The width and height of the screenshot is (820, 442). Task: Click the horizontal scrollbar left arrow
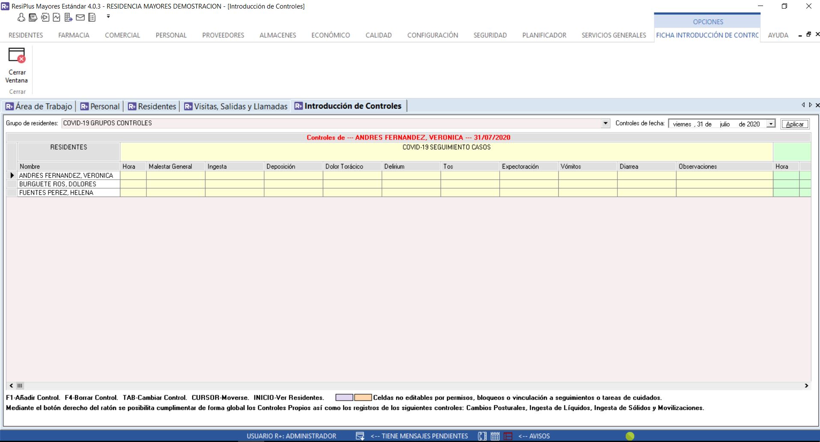coord(12,386)
